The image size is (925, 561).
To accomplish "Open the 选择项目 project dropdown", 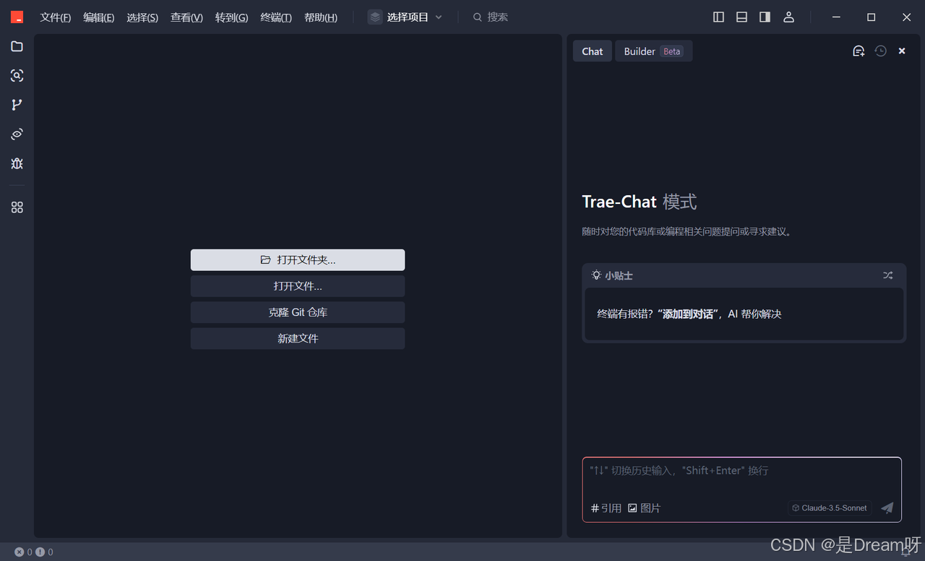I will point(405,17).
